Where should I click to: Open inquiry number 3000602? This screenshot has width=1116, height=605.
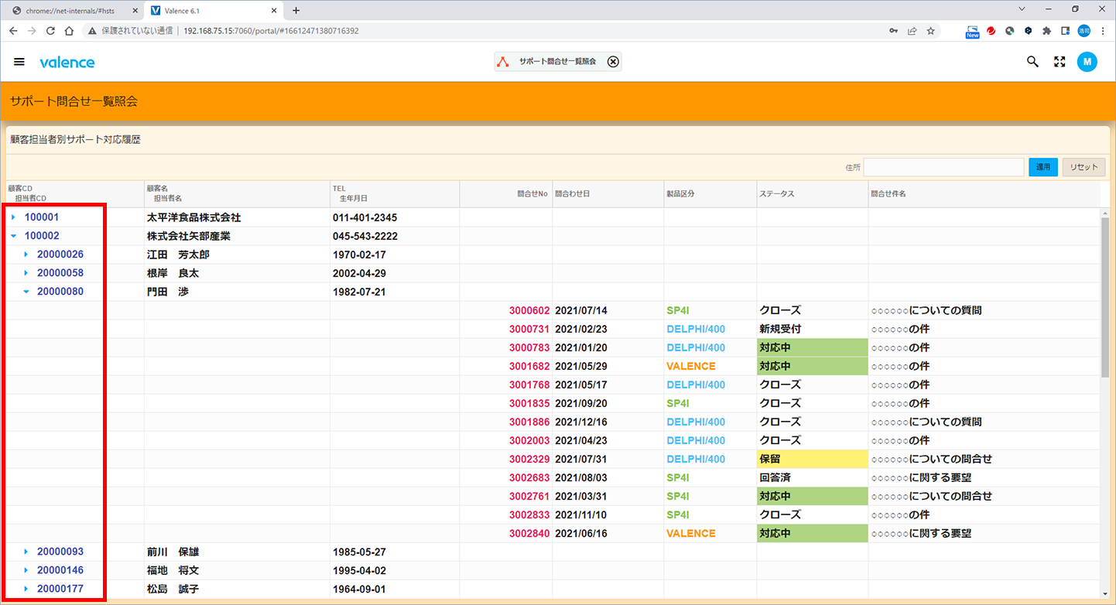click(529, 310)
